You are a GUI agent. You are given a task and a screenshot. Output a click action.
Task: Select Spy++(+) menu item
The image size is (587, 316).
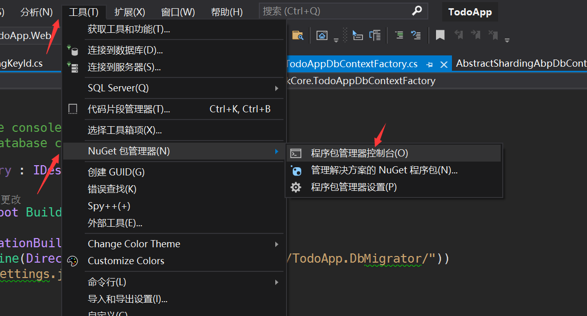point(174,206)
